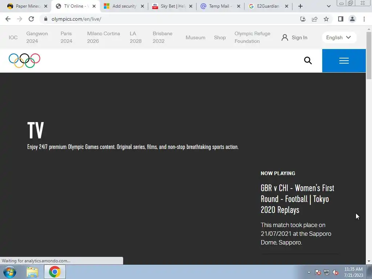Image resolution: width=372 pixels, height=279 pixels.
Task: Click the Sign In person icon
Action: [x=285, y=37]
